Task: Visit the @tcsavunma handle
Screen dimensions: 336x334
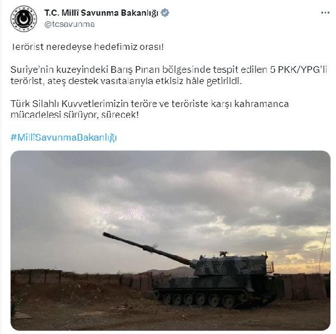Action: click(69, 24)
